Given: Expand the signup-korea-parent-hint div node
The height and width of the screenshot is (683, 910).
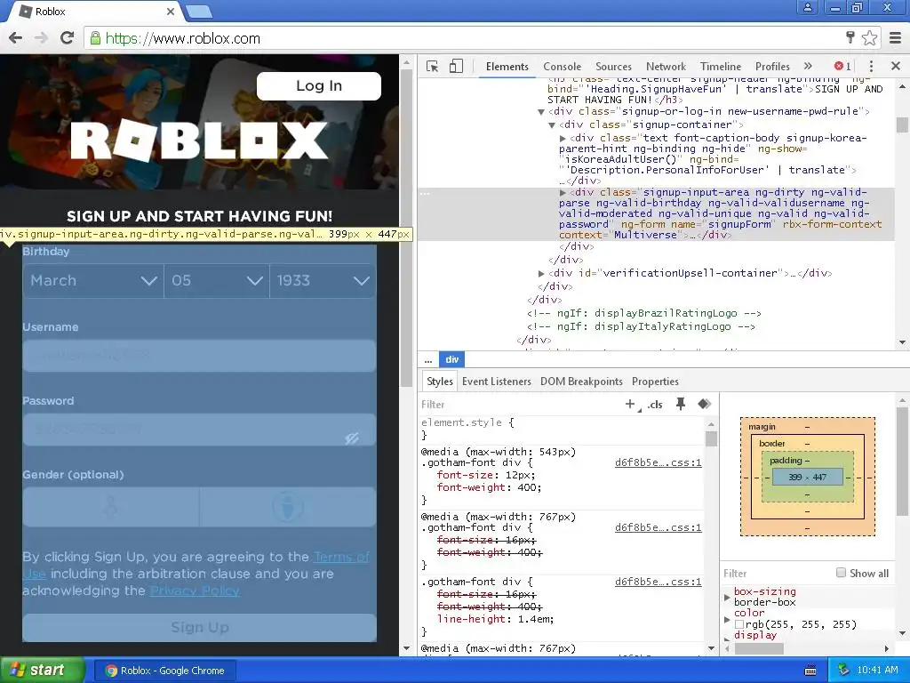Looking at the screenshot, I should [x=563, y=138].
